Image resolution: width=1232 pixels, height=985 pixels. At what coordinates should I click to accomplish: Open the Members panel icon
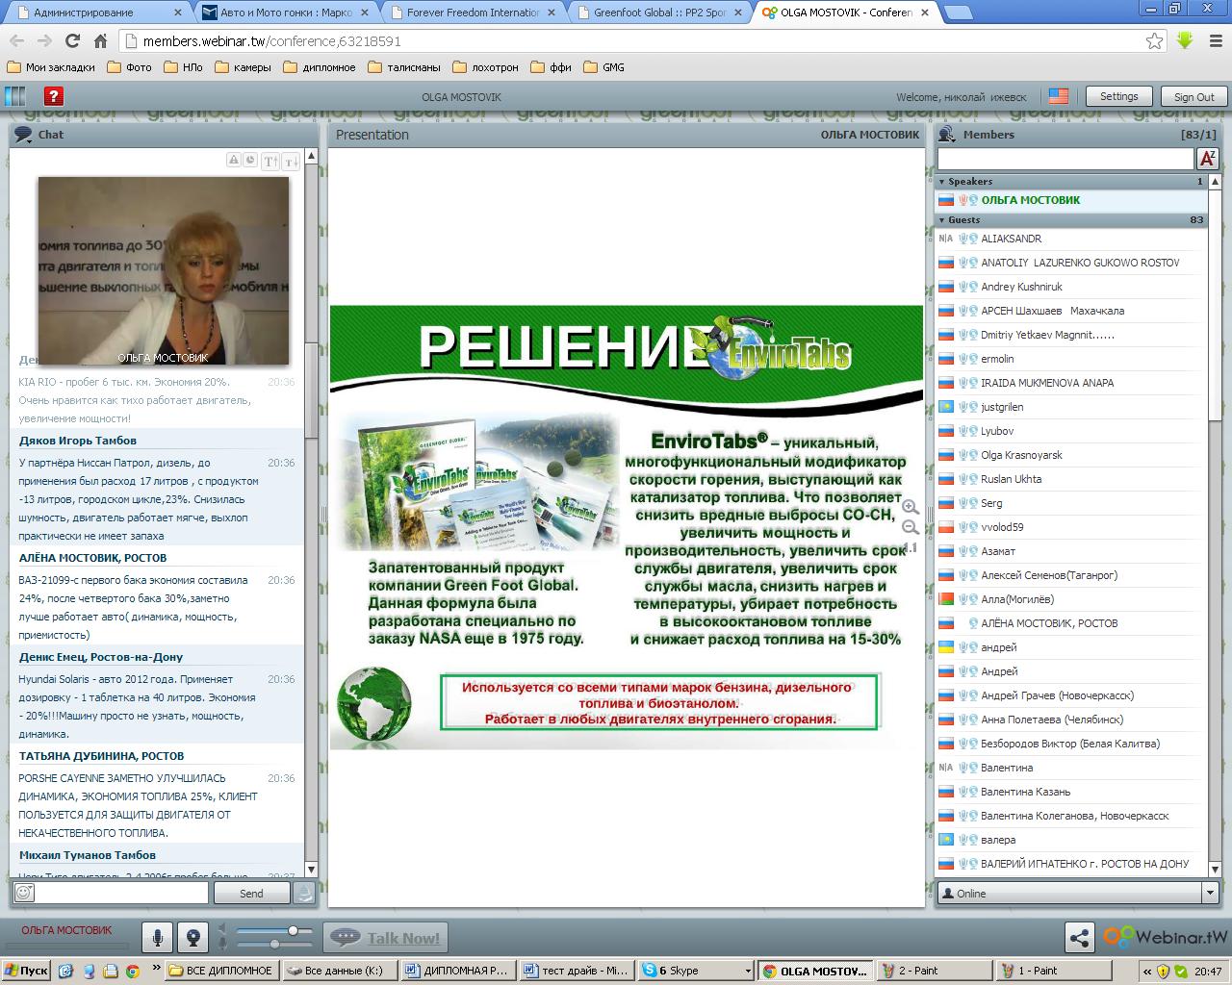[x=948, y=135]
